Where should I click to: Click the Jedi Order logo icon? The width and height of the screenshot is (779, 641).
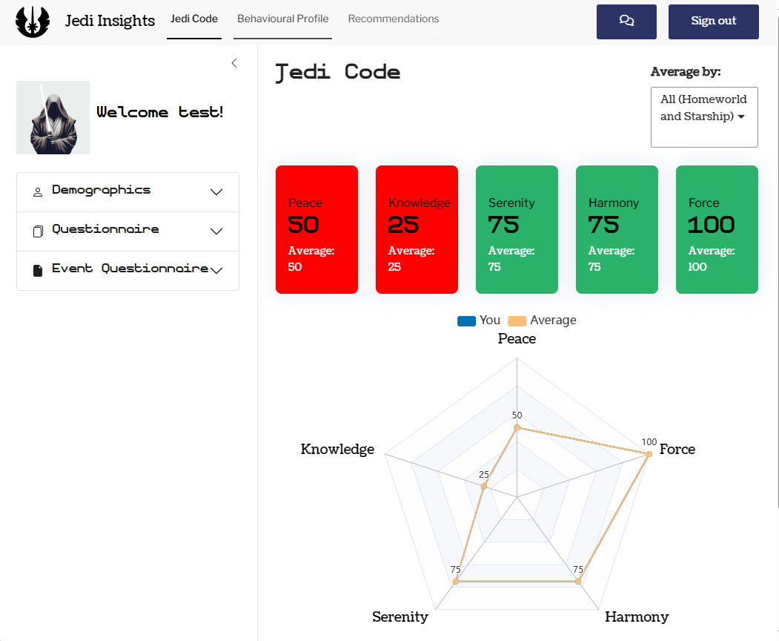click(33, 22)
